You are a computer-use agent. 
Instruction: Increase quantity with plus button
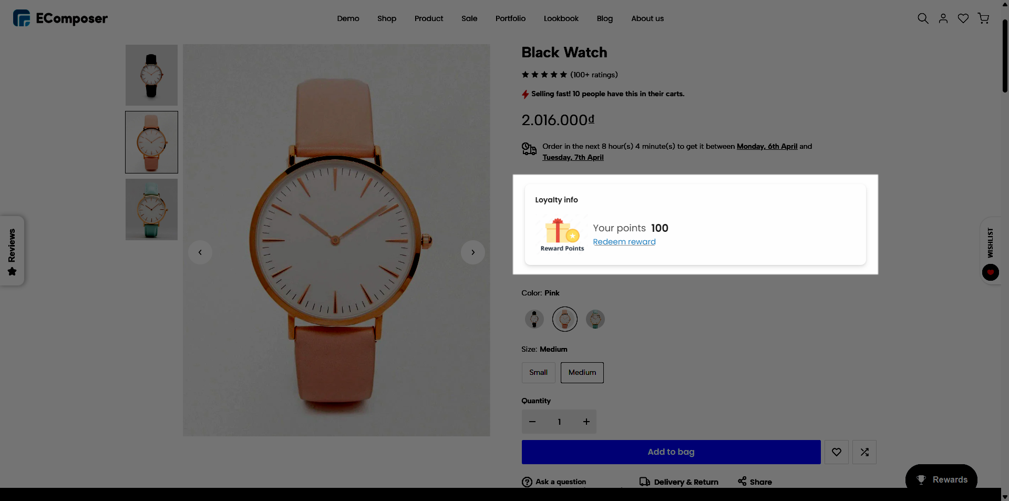(586, 422)
